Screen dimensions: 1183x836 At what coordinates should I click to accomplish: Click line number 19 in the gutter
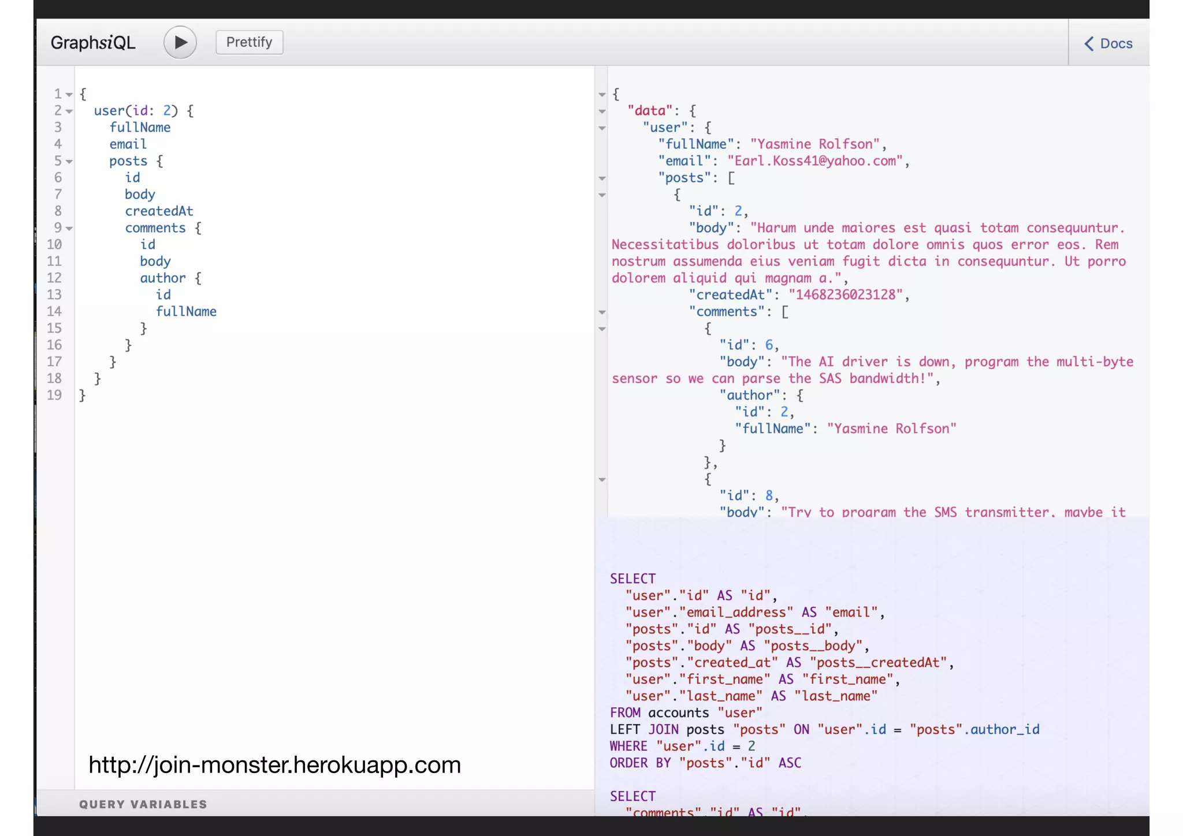54,395
